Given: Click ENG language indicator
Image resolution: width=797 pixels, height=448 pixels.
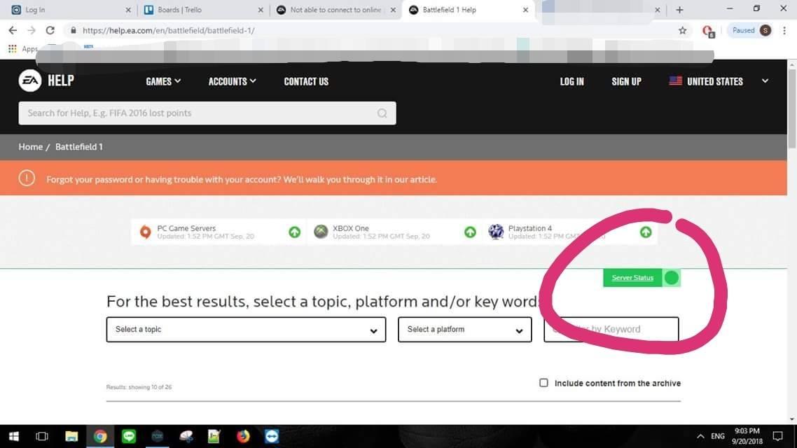Looking at the screenshot, I should pos(718,436).
